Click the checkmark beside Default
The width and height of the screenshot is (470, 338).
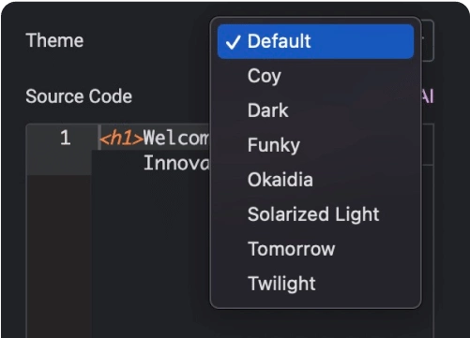(234, 42)
